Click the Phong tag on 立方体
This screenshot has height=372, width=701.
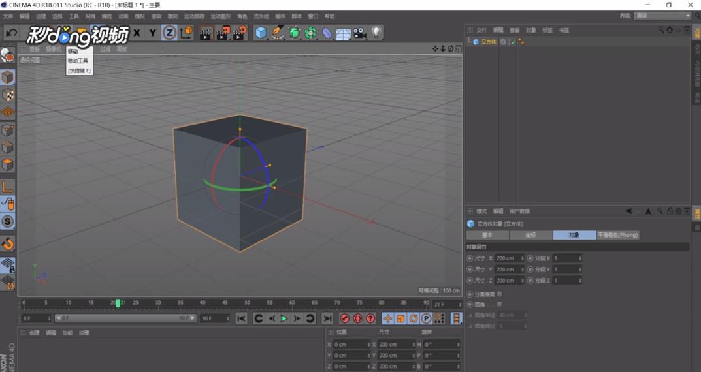[521, 42]
